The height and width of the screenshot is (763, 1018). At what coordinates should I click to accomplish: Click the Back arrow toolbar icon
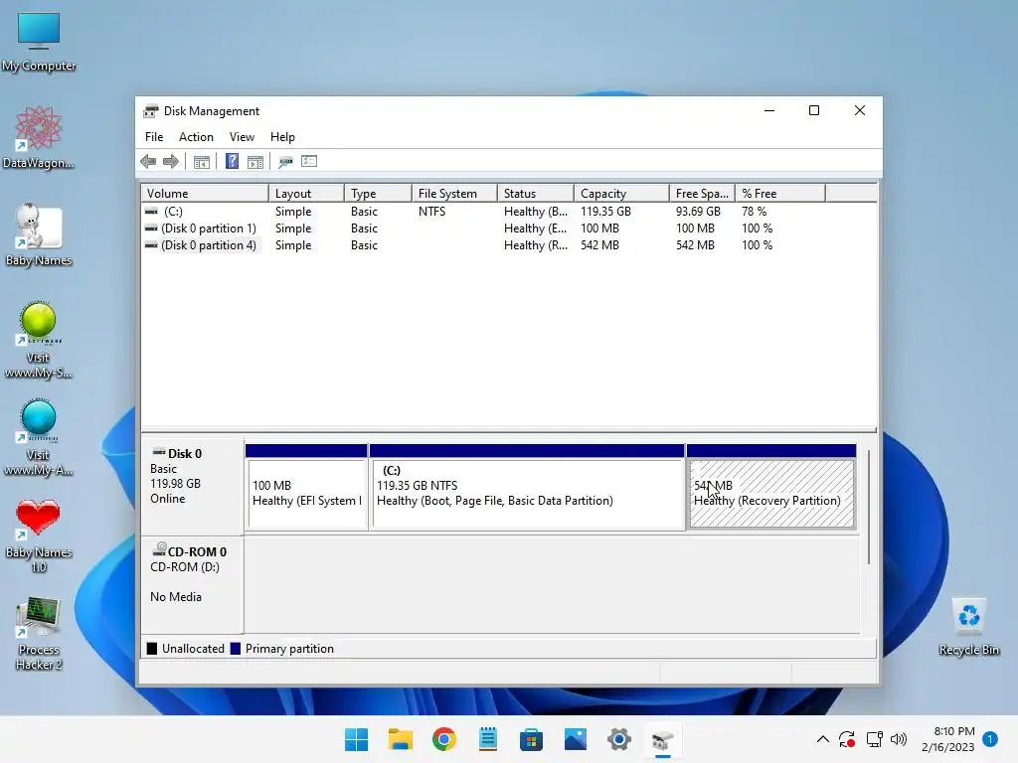coord(148,162)
